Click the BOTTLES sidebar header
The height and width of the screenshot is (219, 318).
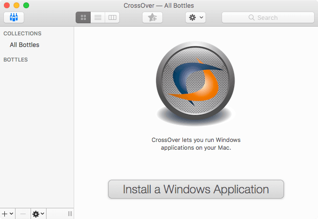[16, 60]
